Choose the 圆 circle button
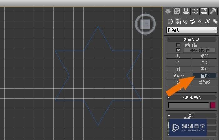The height and width of the screenshot is (140, 219). click(x=179, y=63)
